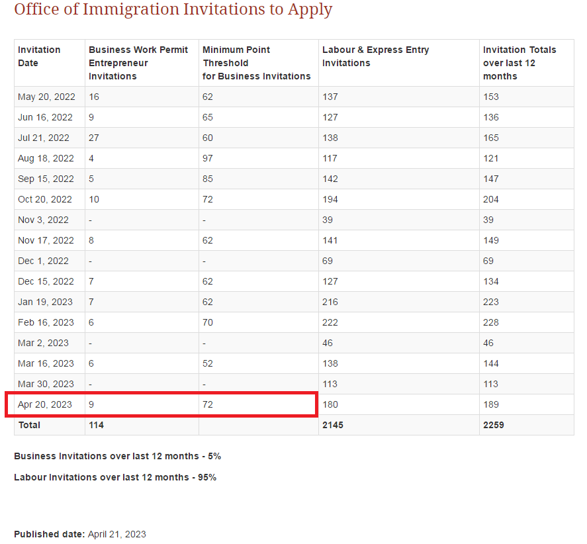This screenshot has width=587, height=544.
Task: Click labour invitations value 216 in Jan 2023 row
Action: (x=330, y=302)
